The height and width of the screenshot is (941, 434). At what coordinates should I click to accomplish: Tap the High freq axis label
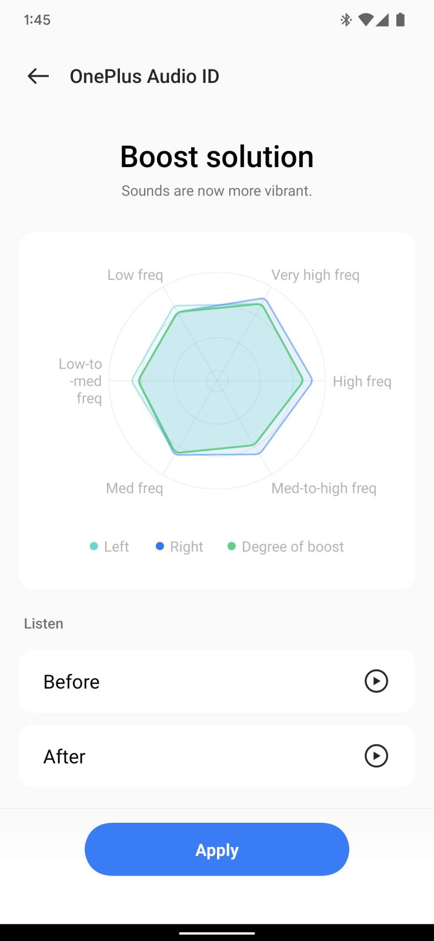point(362,381)
